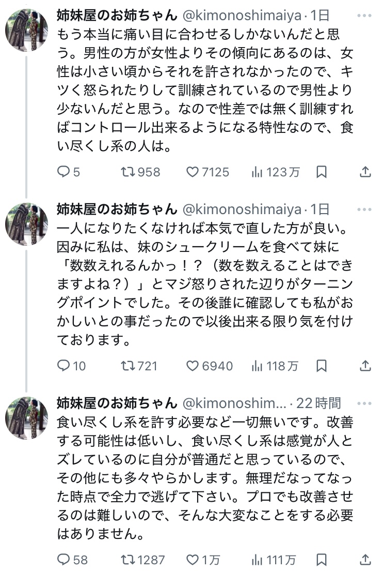Share the first tweet
This screenshot has height=571, width=383.
click(364, 172)
